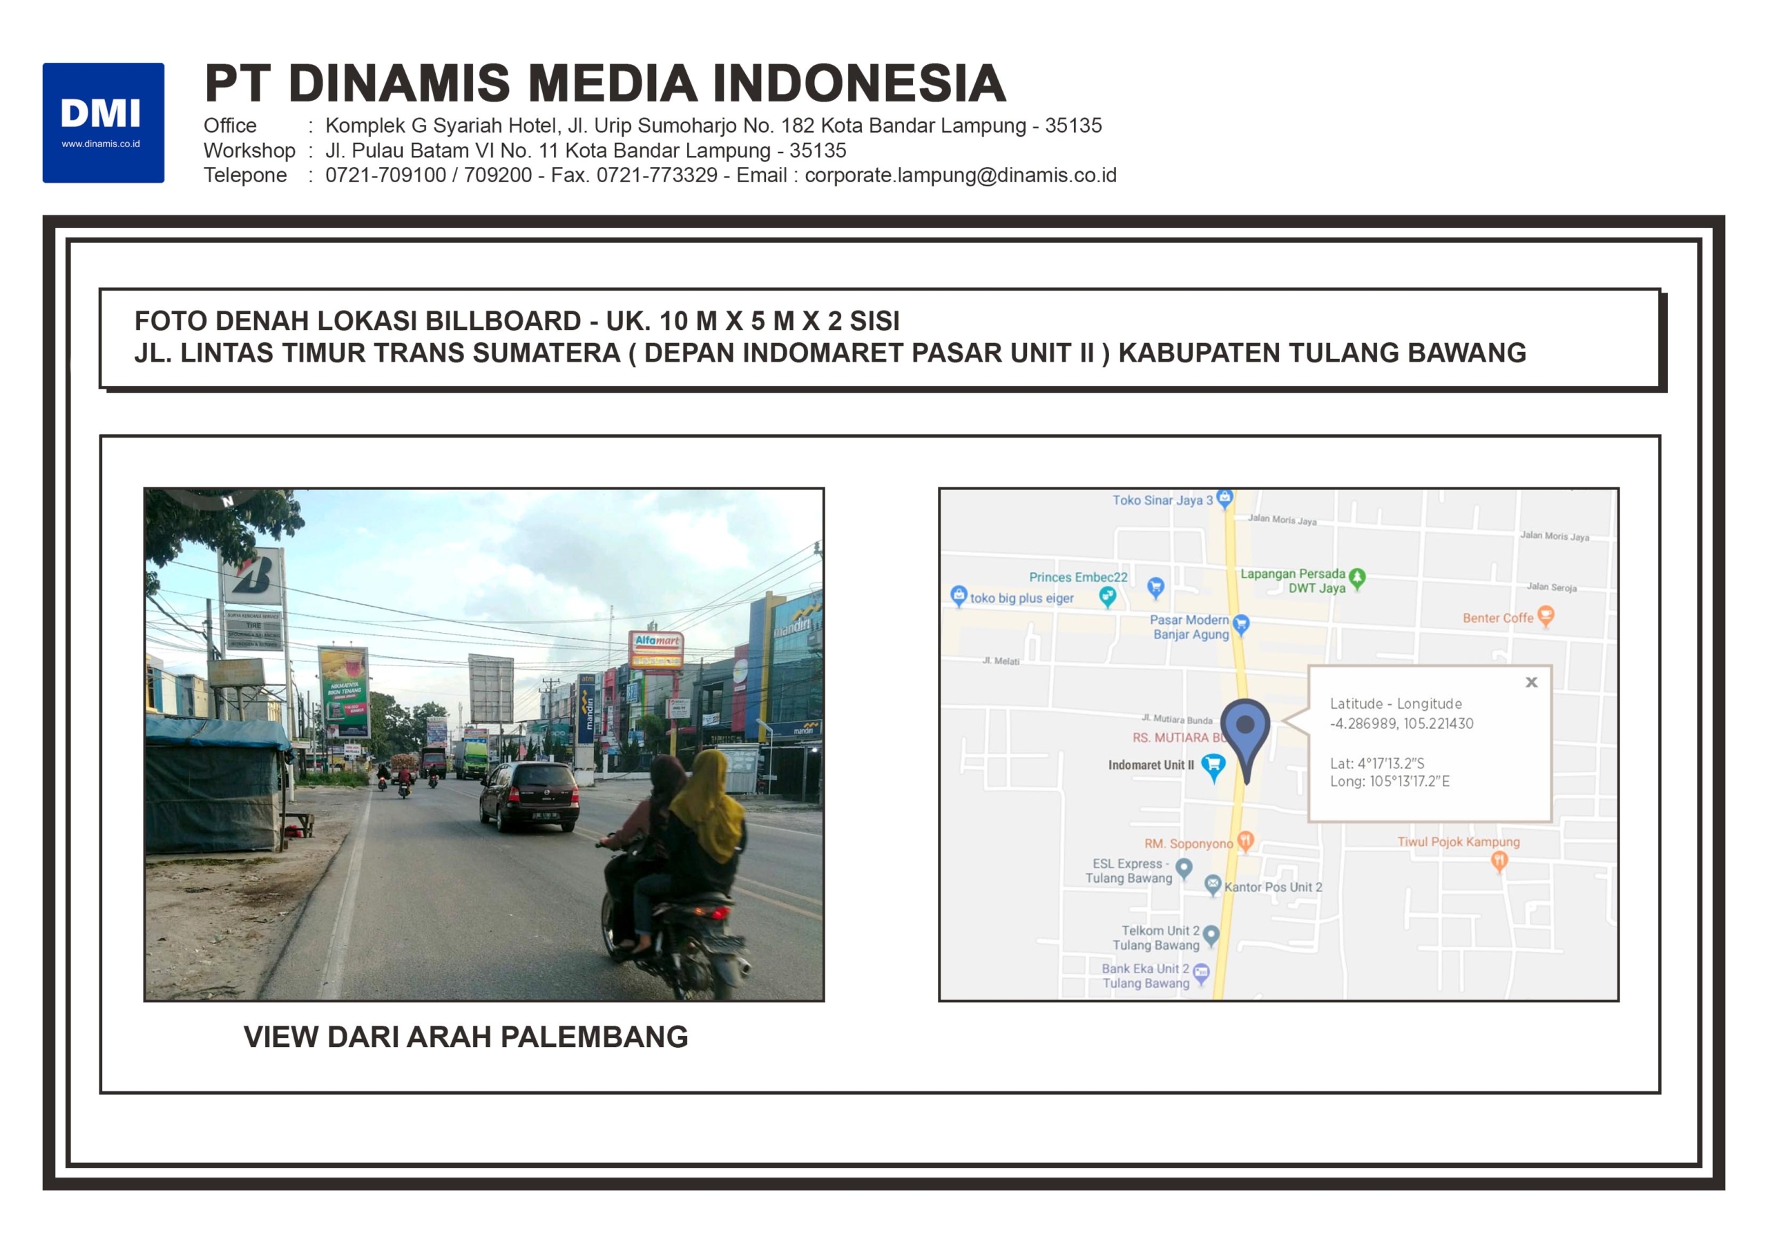Click the Kantor Pos Unit 2 mail marker
Viewport: 1768px width, 1250px height.
coord(1213,885)
